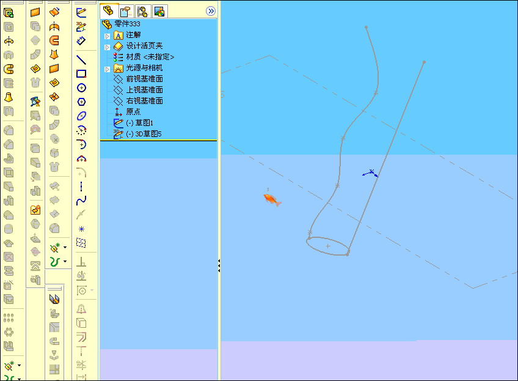Open the greyed dropdown arrow beside Offset Entities
Viewport: 518px width, 381px height.
(92, 290)
